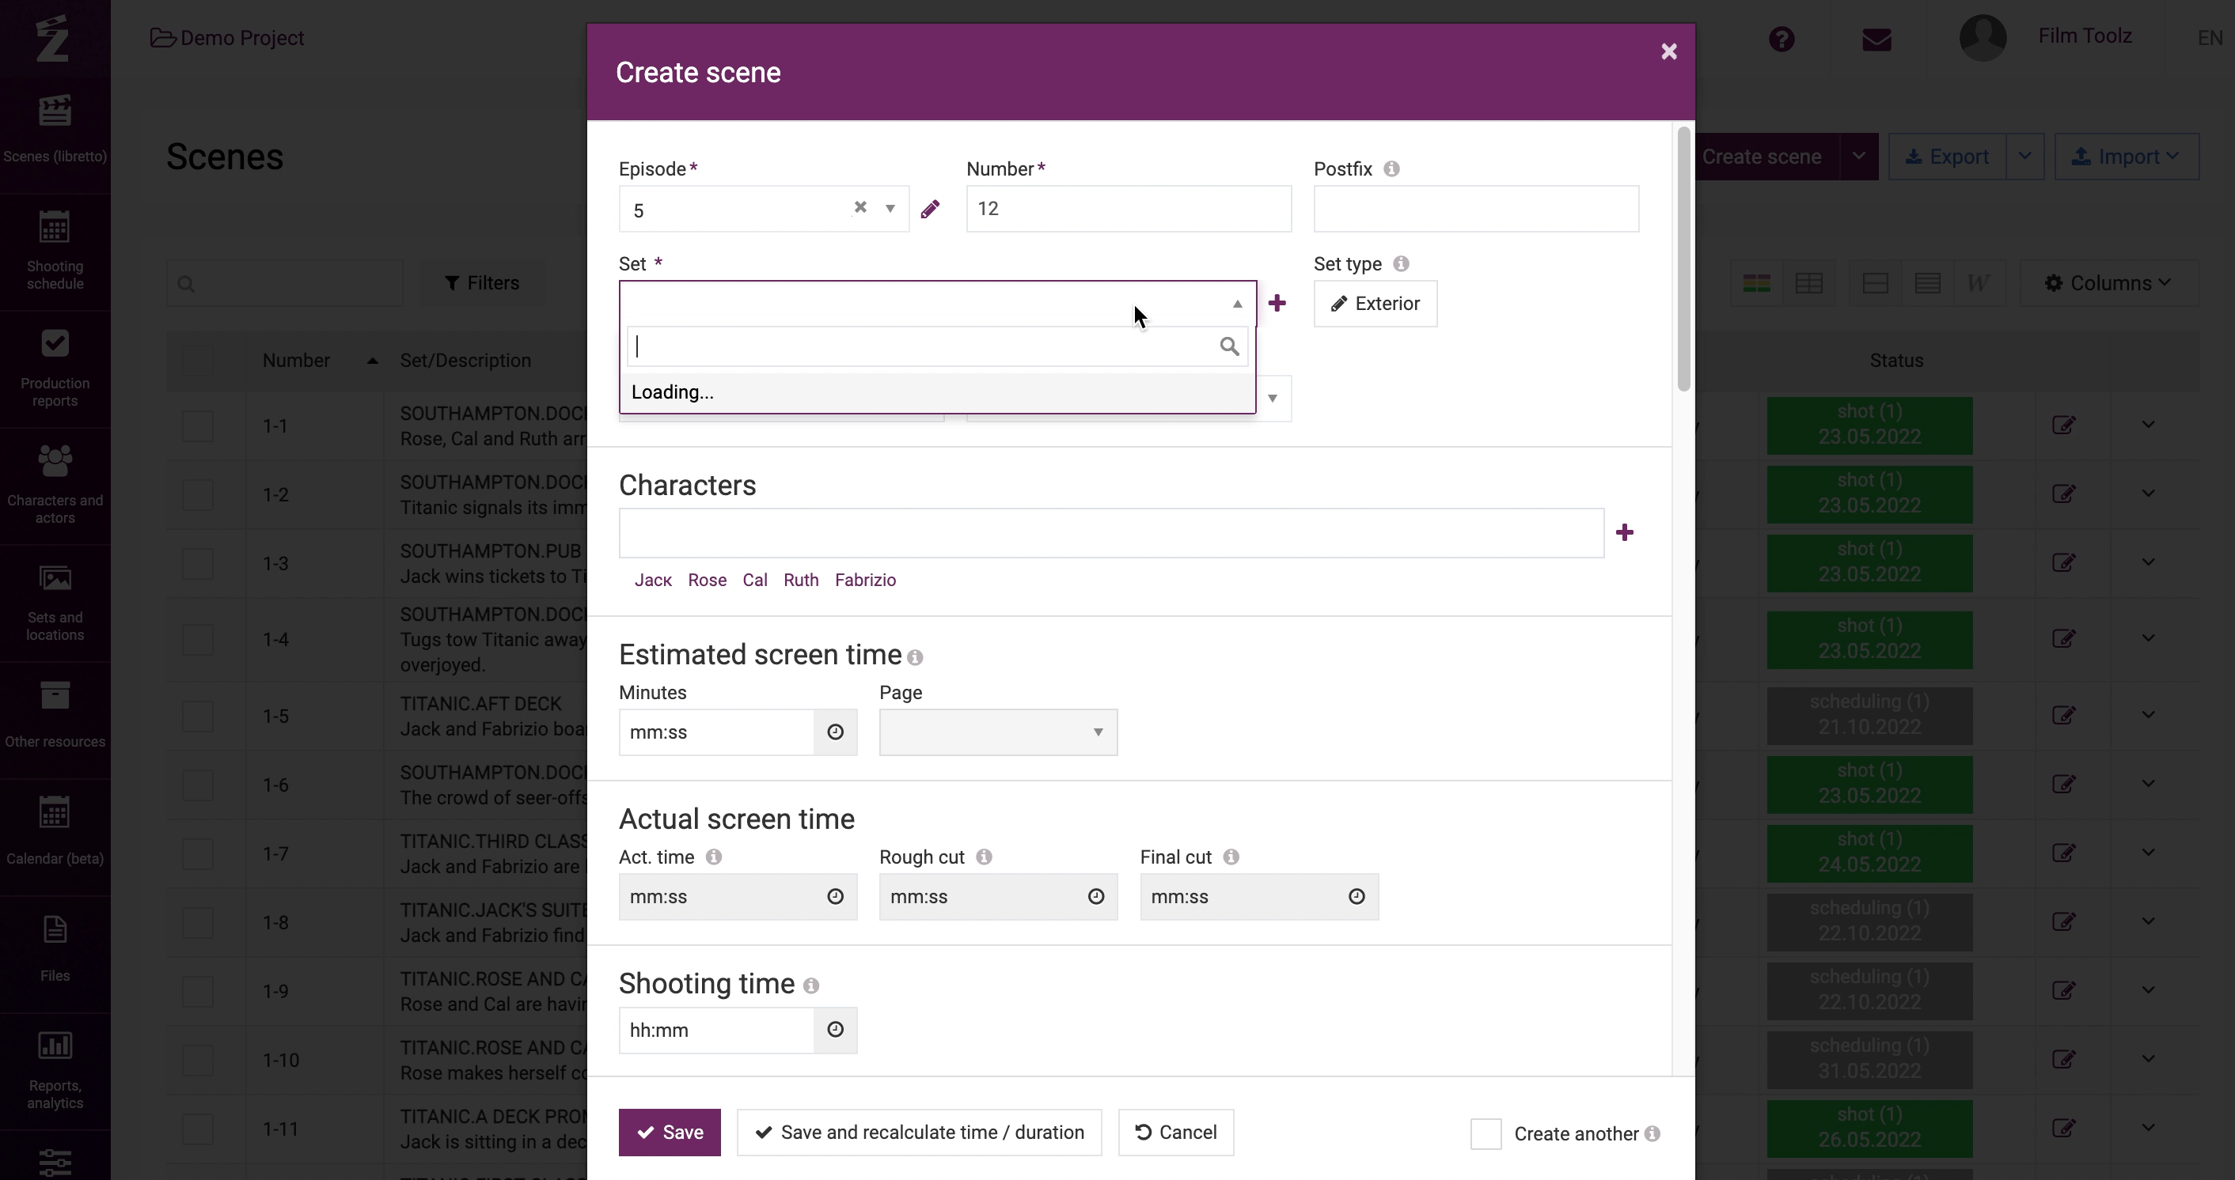Screen dimensions: 2235x1180
Task: Switch to colored strip view icon
Action: coord(1757,282)
